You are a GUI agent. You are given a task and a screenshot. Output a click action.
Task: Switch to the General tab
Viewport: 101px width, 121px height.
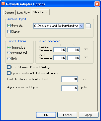pyautogui.click(x=9, y=13)
